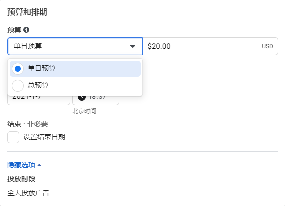Viewport: 285px width, 206px height.
Task: Click the 设置结束日期 label text
Action: pos(44,137)
